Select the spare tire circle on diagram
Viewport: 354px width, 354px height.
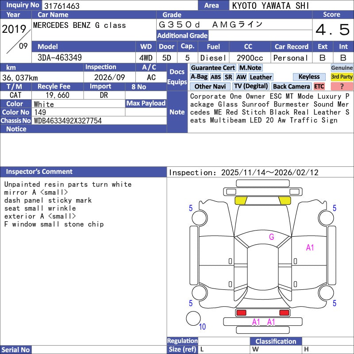193,319
